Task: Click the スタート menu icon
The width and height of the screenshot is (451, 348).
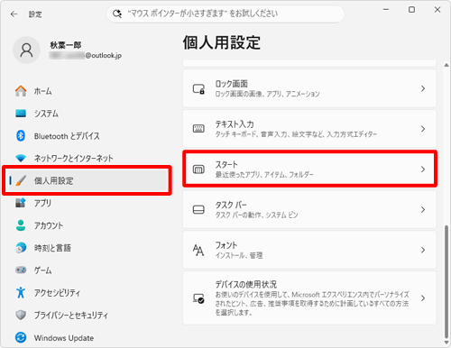Action: pyautogui.click(x=198, y=169)
